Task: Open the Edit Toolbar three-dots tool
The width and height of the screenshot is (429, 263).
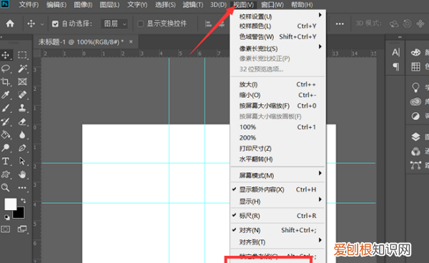Action: click(x=22, y=187)
